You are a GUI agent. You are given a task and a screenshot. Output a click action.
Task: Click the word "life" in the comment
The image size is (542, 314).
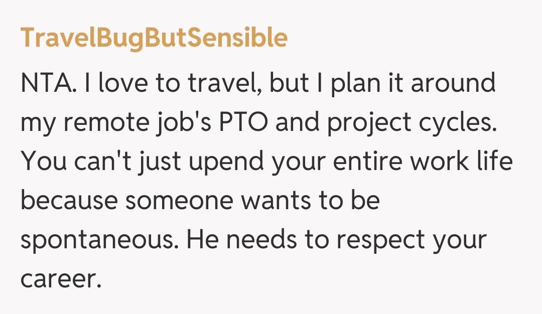[x=494, y=163]
